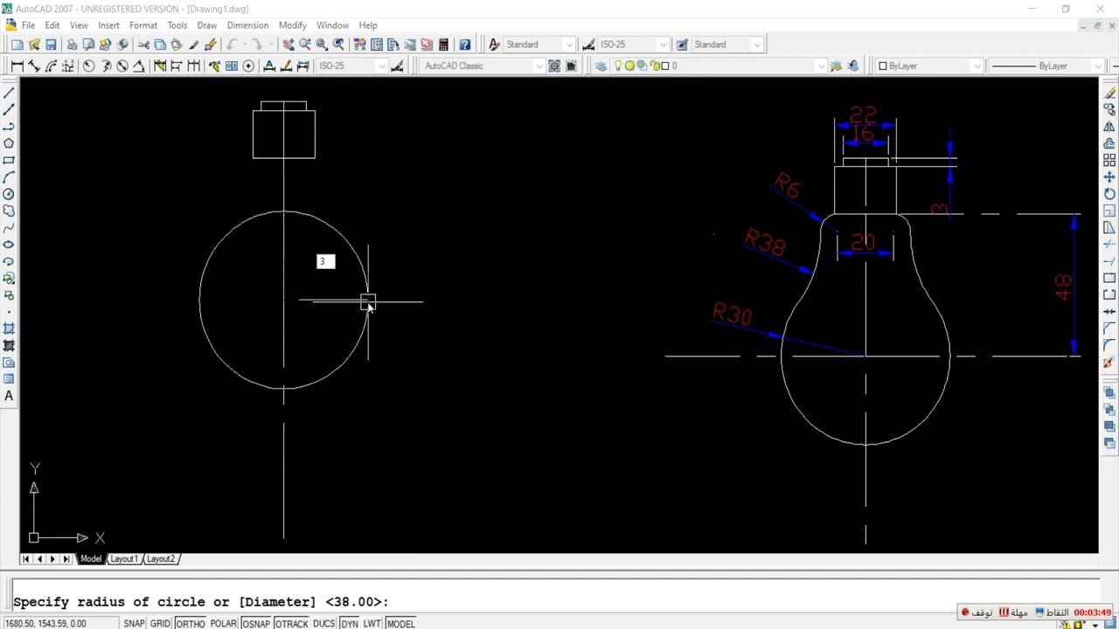Screen dimensions: 1119x629
Task: Select the Radius dimension tool
Action: point(88,66)
